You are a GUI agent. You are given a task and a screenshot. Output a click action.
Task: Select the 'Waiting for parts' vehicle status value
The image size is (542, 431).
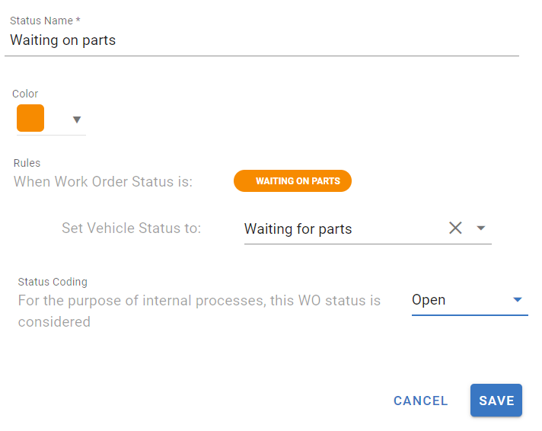point(298,228)
